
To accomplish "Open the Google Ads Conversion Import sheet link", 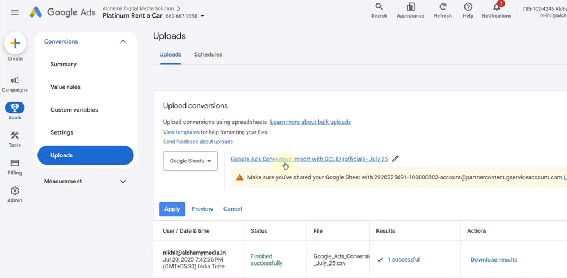I will pos(309,159).
